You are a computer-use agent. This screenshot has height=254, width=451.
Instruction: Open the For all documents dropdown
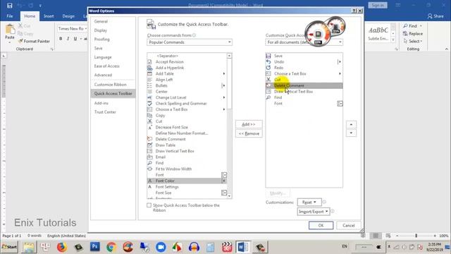click(304, 42)
